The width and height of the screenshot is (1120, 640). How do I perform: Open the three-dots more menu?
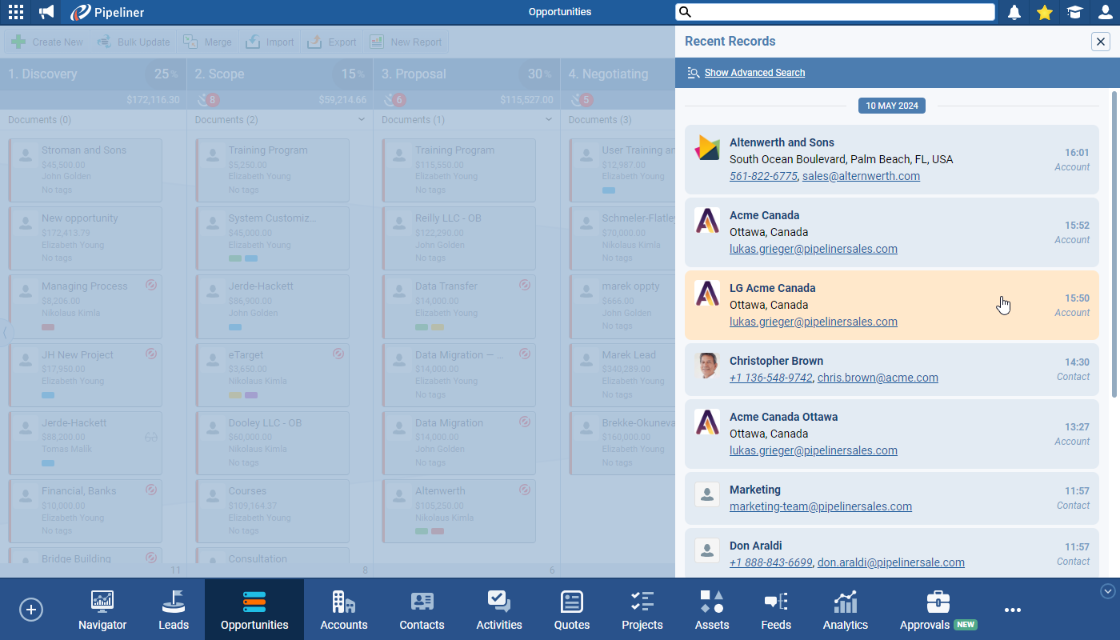1013,610
